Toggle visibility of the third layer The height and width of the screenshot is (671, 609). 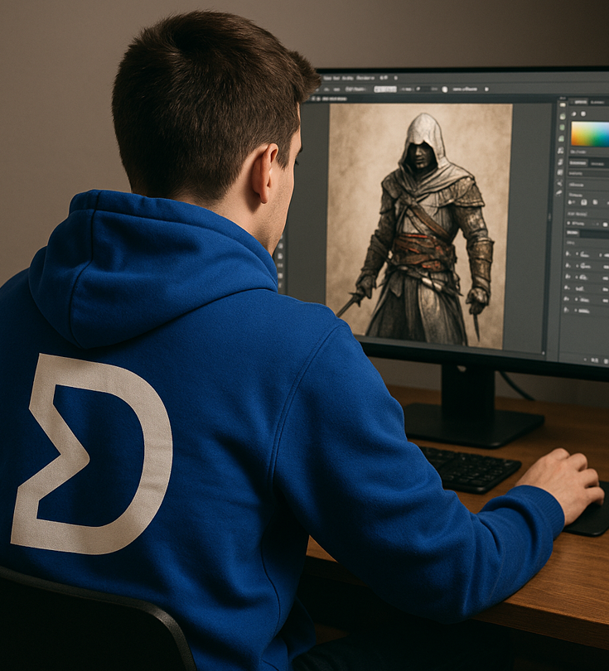coord(568,276)
